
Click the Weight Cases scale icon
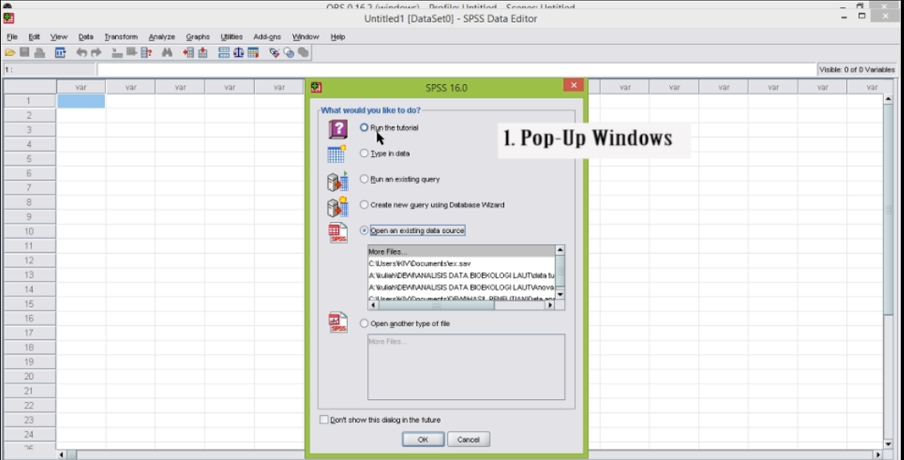point(239,52)
